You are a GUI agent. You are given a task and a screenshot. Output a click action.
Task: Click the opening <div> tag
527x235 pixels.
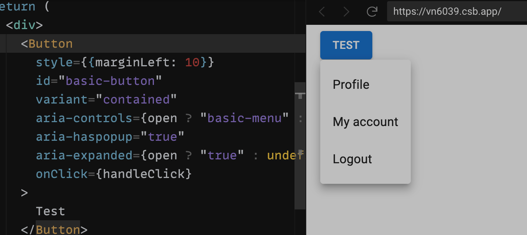click(x=24, y=25)
